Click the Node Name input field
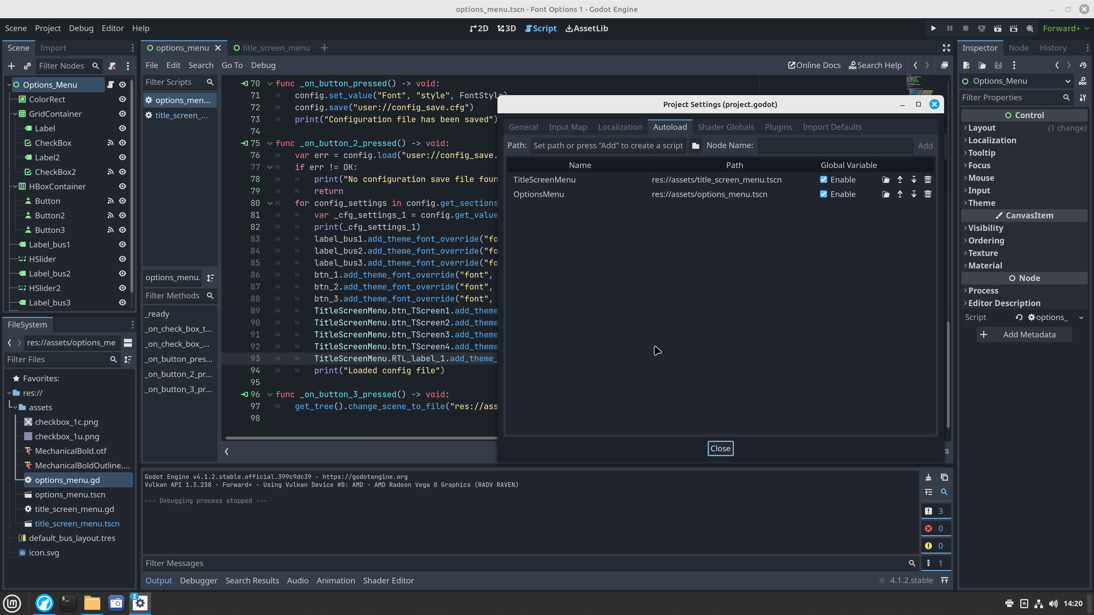Screen dimensions: 1094x615 [x=835, y=145]
